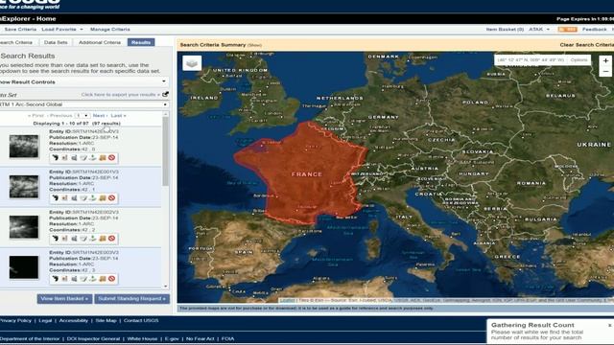The height and width of the screenshot is (345, 614).
Task: Show browse overlay for entity SRTM1N42E001V3
Action: (64, 198)
